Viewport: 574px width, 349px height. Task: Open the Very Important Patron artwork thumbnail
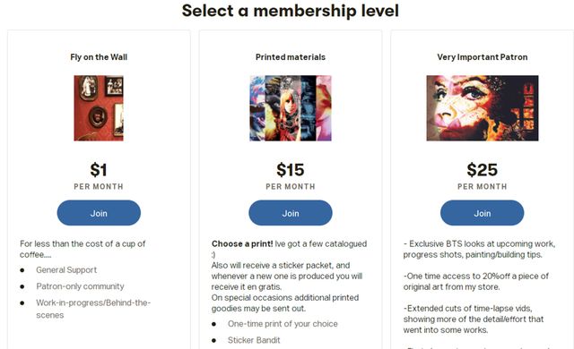pyautogui.click(x=483, y=108)
